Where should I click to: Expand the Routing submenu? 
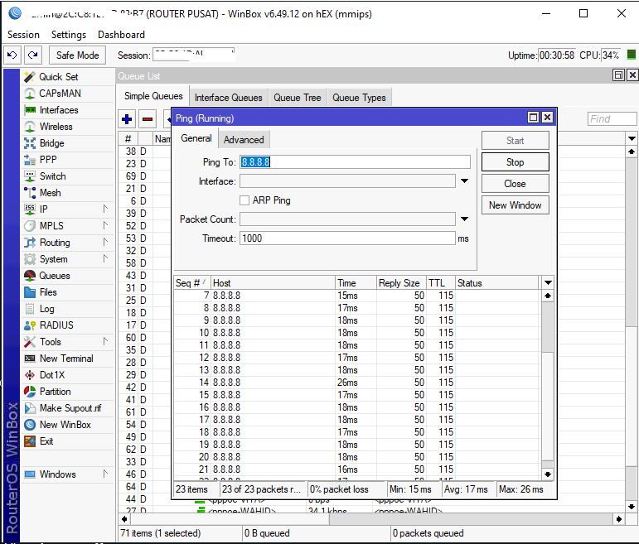click(x=105, y=243)
